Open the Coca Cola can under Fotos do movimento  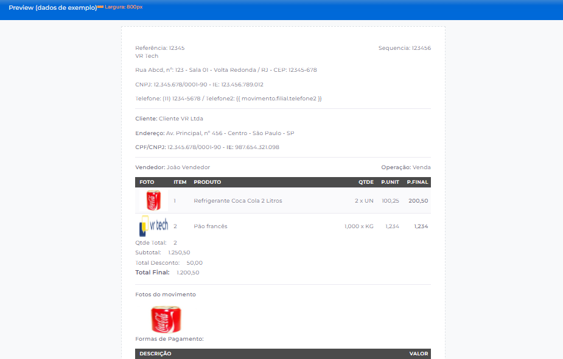(x=166, y=319)
